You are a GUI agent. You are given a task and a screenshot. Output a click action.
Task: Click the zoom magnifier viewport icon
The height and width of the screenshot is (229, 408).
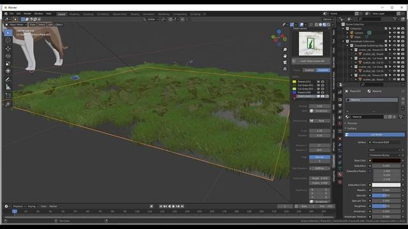(x=285, y=50)
